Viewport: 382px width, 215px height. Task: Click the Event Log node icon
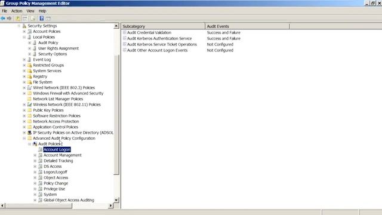tap(29, 60)
